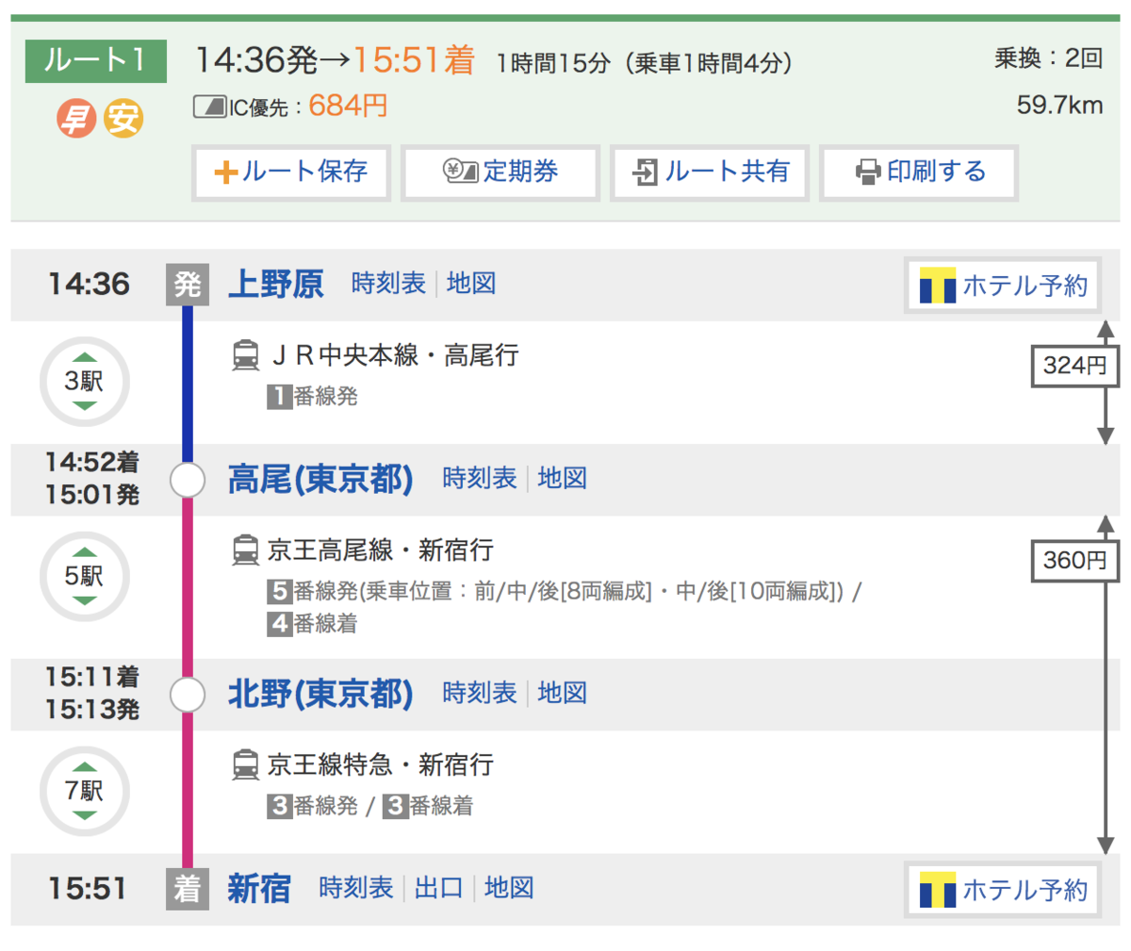Image resolution: width=1131 pixels, height=951 pixels.
Task: Click the 高尾 transfer circle on route line
Action: pos(188,480)
